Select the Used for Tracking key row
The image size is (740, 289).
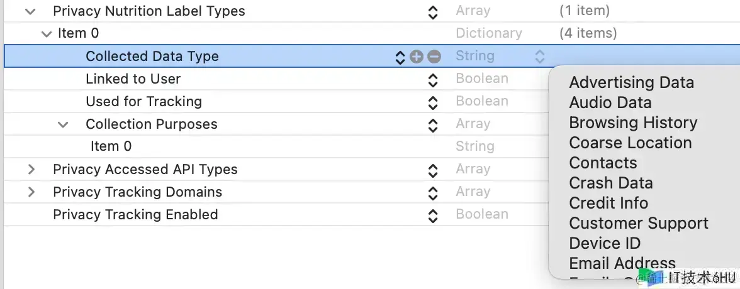(143, 102)
